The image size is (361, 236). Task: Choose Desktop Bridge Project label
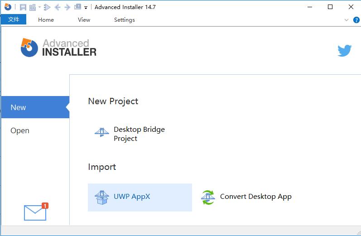click(139, 134)
